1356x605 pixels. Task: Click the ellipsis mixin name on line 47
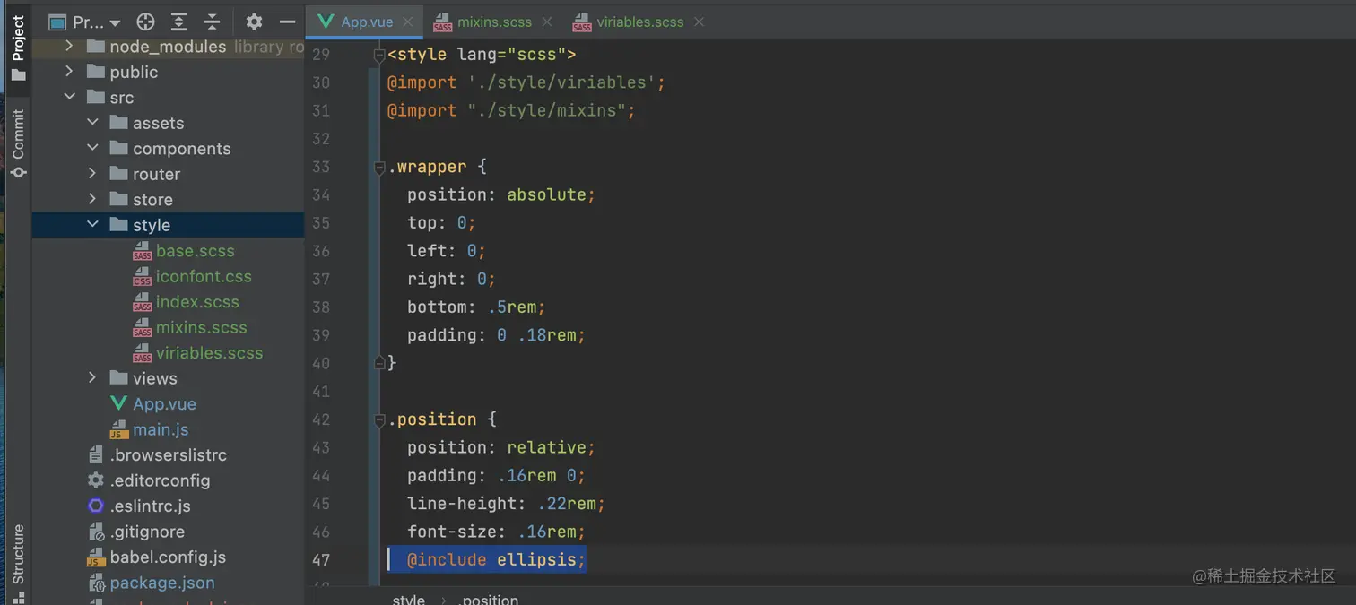point(536,559)
